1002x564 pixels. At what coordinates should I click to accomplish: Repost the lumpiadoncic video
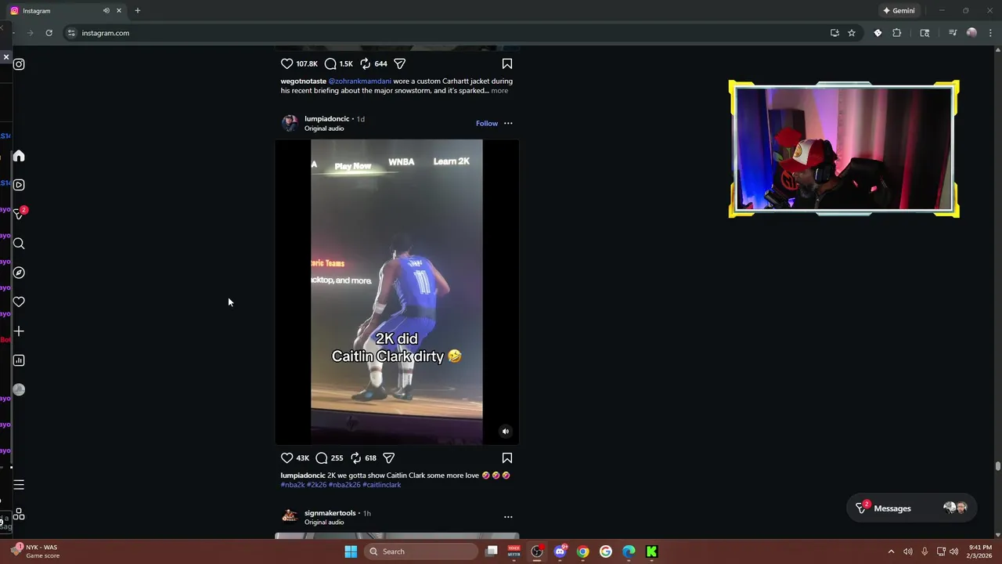tap(355, 457)
